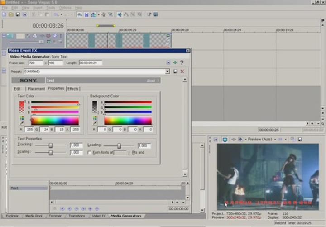Toggle the Auto Ripple toolbar icon
This screenshot has width=326, height=227.
94,14
